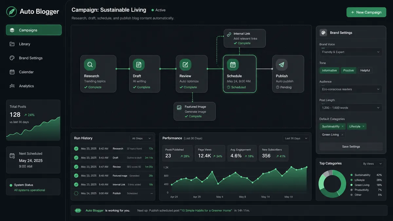
Task: Click the Internal Link chain icon
Action: [x=229, y=34]
